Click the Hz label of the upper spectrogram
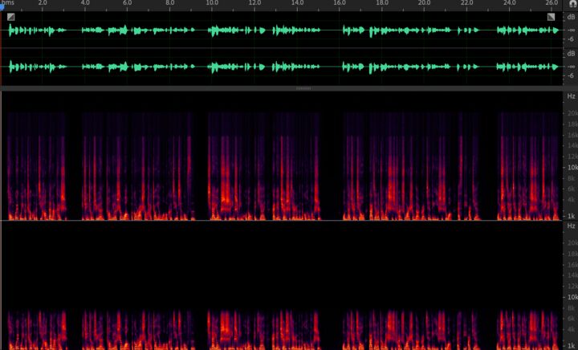The image size is (578, 350). click(571, 96)
